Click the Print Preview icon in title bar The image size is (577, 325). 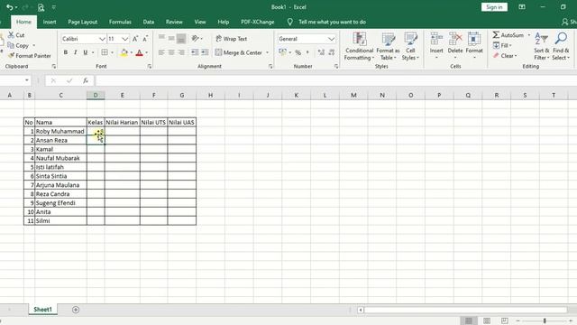(x=41, y=7)
